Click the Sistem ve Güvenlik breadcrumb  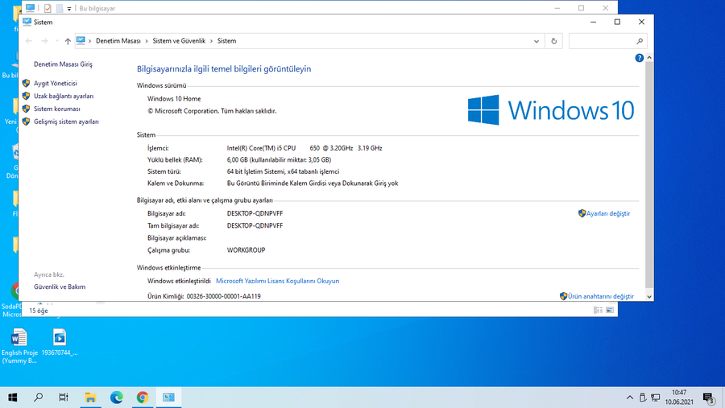coord(179,41)
